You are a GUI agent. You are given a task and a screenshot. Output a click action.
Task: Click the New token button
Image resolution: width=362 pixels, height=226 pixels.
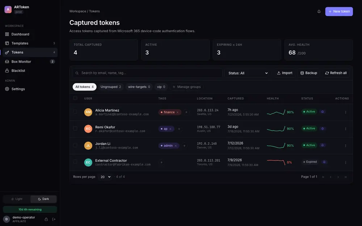[339, 12]
